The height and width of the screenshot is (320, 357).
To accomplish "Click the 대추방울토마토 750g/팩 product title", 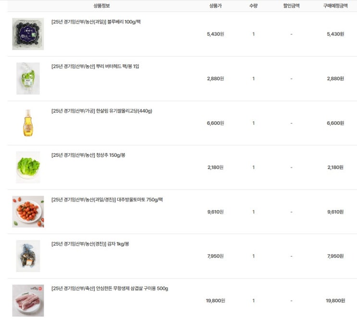I will tap(107, 200).
